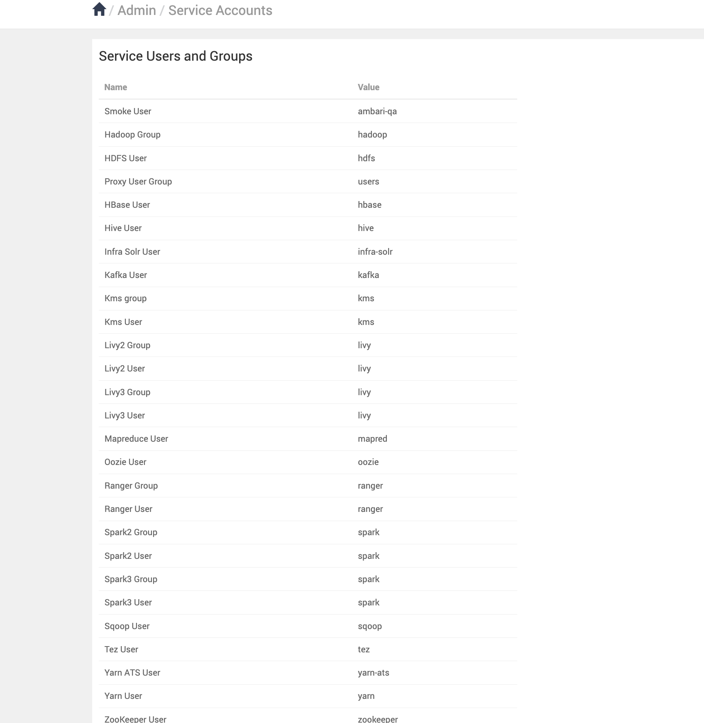704x723 pixels.
Task: Select the mapred value
Action: point(372,439)
